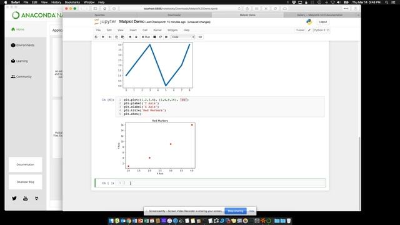Click the Jupyter logo
Image resolution: width=400 pixels, height=225 pixels.
point(105,22)
